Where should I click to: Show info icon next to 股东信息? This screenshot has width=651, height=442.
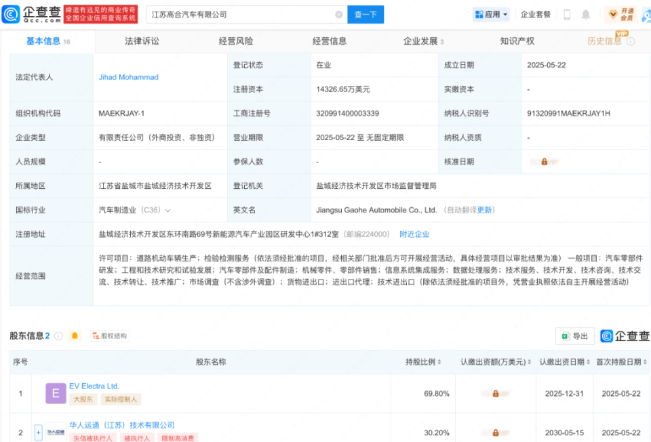(58, 336)
